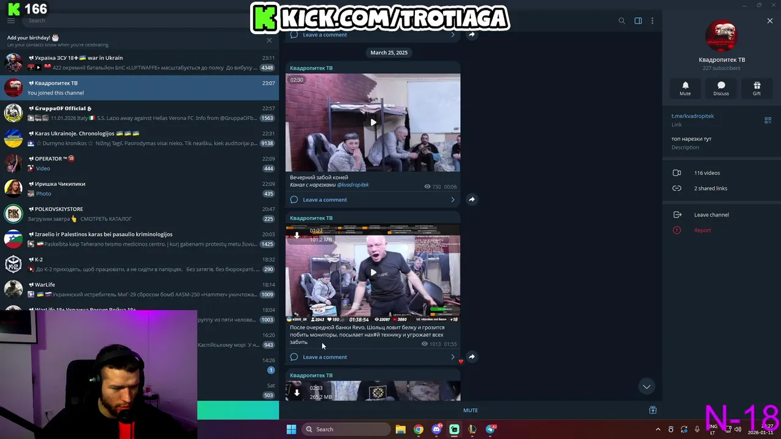Screen dimensions: 781x439
Task: Click the taskbar Search box
Action: coord(345,429)
